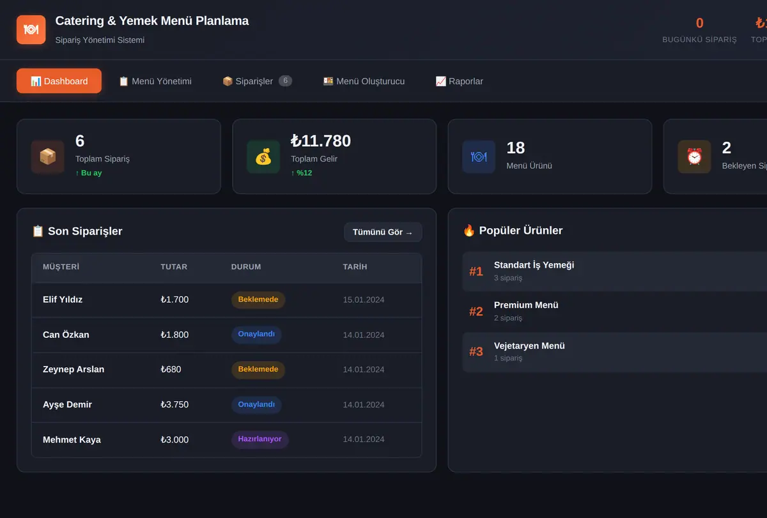Click the Popüler Ürünler panel heading
This screenshot has height=518, width=767.
coord(513,231)
